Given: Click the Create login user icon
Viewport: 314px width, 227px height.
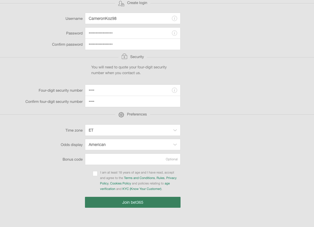Looking at the screenshot, I should pos(121,3).
